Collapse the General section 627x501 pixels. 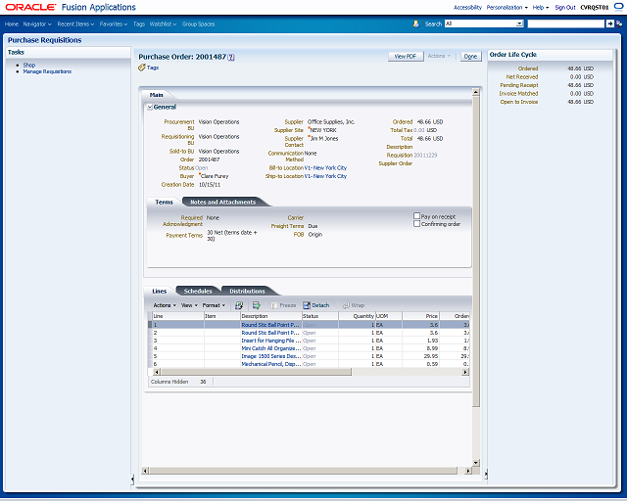pos(150,107)
